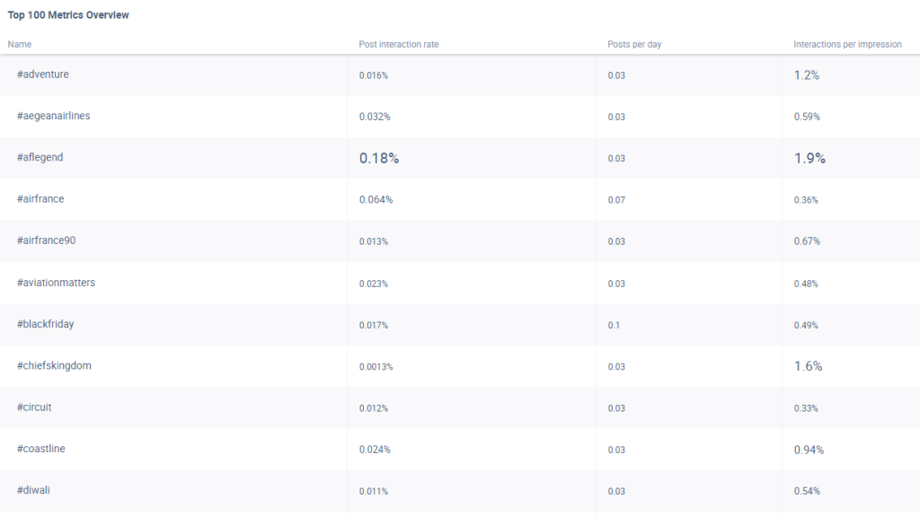This screenshot has height=516, width=920.
Task: Sort table by Name column header
Action: coord(20,44)
